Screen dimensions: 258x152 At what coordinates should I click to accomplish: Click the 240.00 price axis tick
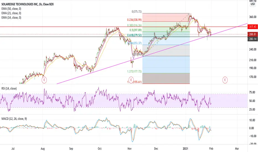pos(252,49)
